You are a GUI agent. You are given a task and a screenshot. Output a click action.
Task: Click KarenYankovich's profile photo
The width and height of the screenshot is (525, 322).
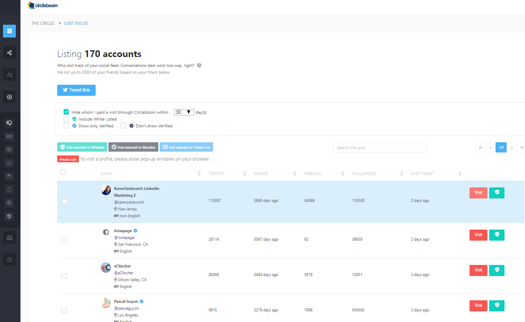106,190
